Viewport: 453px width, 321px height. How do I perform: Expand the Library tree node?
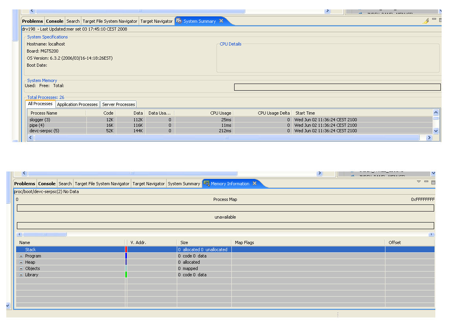(x=21, y=275)
